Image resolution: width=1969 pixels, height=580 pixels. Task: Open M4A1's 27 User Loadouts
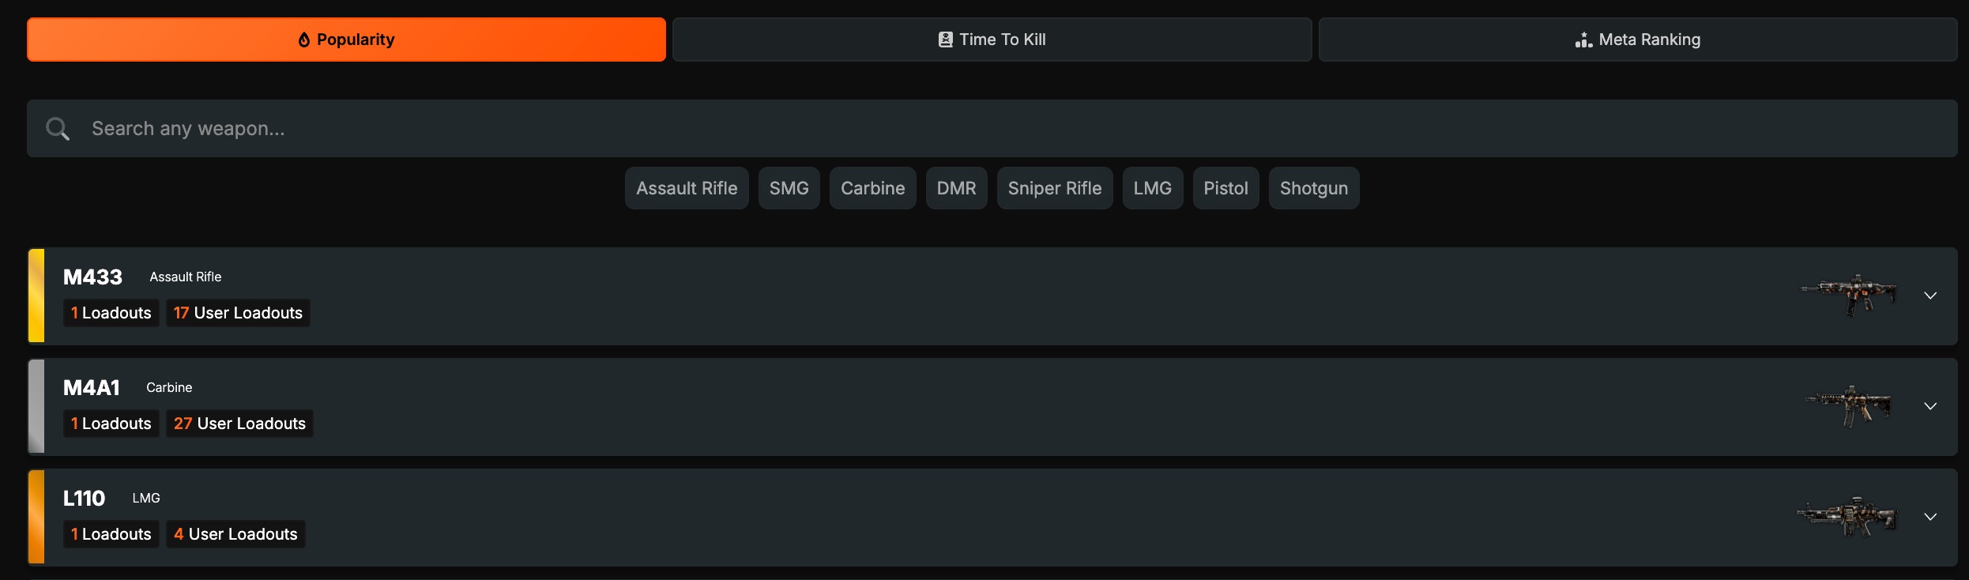[x=239, y=424]
